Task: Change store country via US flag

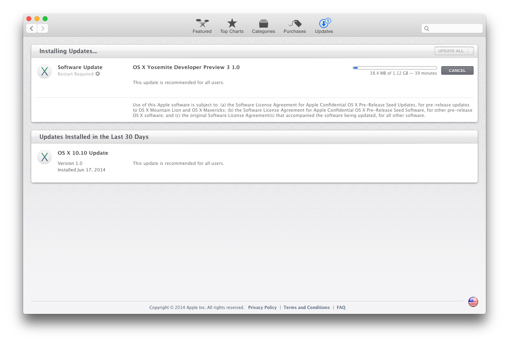Action: (473, 302)
